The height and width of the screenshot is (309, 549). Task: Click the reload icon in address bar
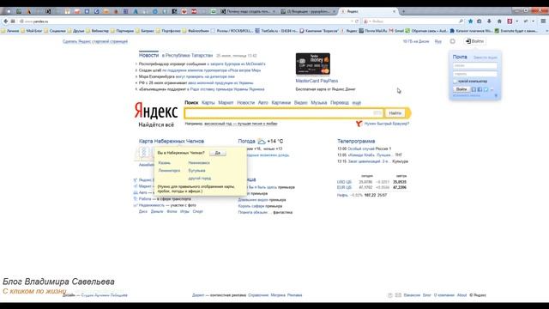click(x=357, y=21)
